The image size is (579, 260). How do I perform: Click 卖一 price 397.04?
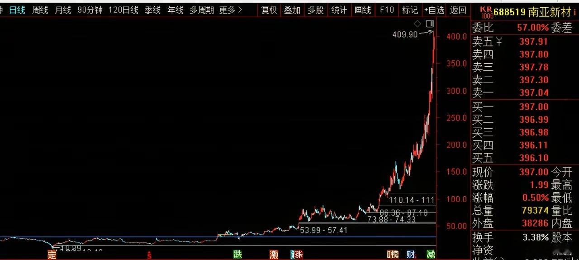click(x=534, y=93)
